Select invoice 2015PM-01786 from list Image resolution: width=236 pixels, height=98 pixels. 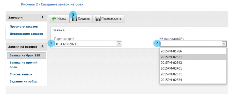point(193,51)
